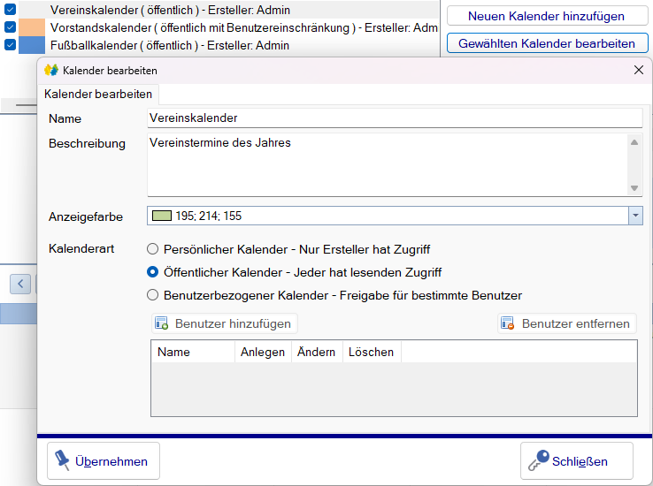Click the pin icon on Übernehmen
Image resolution: width=653 pixels, height=486 pixels.
coord(63,460)
